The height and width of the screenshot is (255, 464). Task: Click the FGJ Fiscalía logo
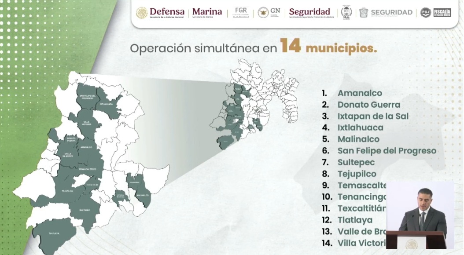click(x=435, y=13)
